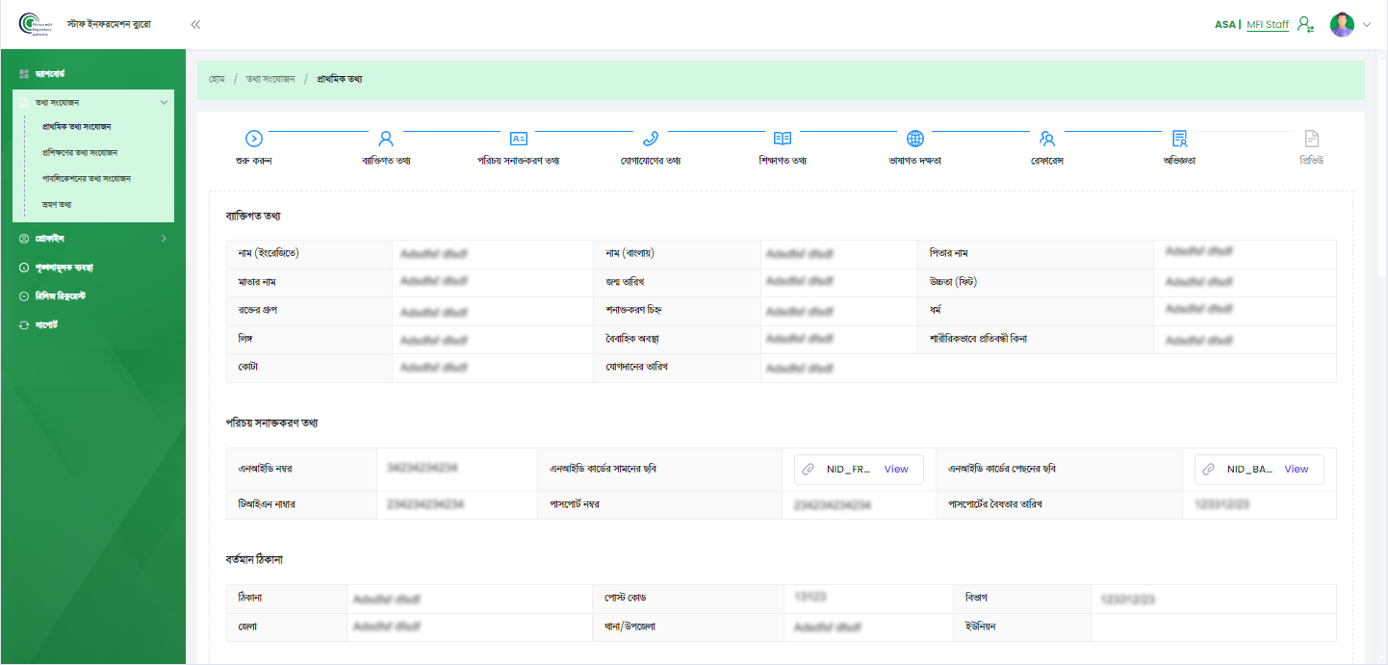Select প্রশিক্ষণের তথ্য সংযোজন submenu item
Viewport: 1388px width, 665px height.
80,152
